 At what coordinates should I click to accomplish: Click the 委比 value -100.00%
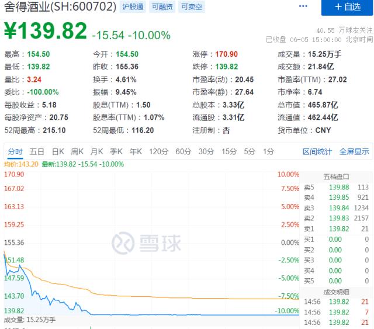tap(43, 92)
